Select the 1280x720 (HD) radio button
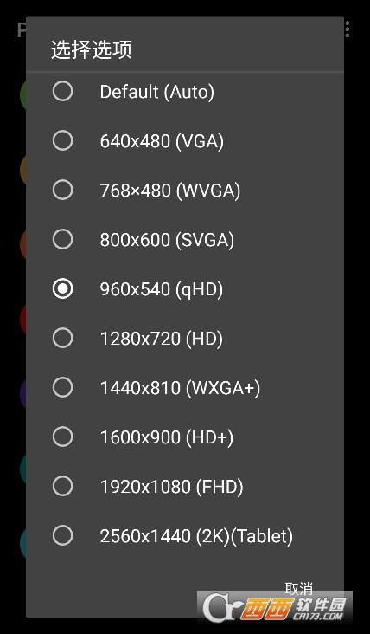 pyautogui.click(x=62, y=338)
